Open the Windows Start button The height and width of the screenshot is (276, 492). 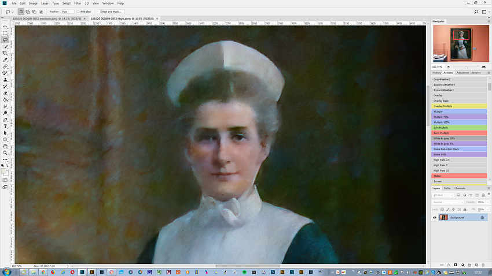pyautogui.click(x=6, y=272)
